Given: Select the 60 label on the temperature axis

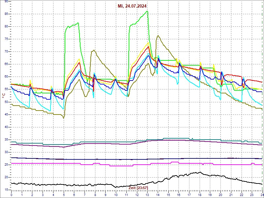Looking at the screenshot, I should pyautogui.click(x=6, y=77).
